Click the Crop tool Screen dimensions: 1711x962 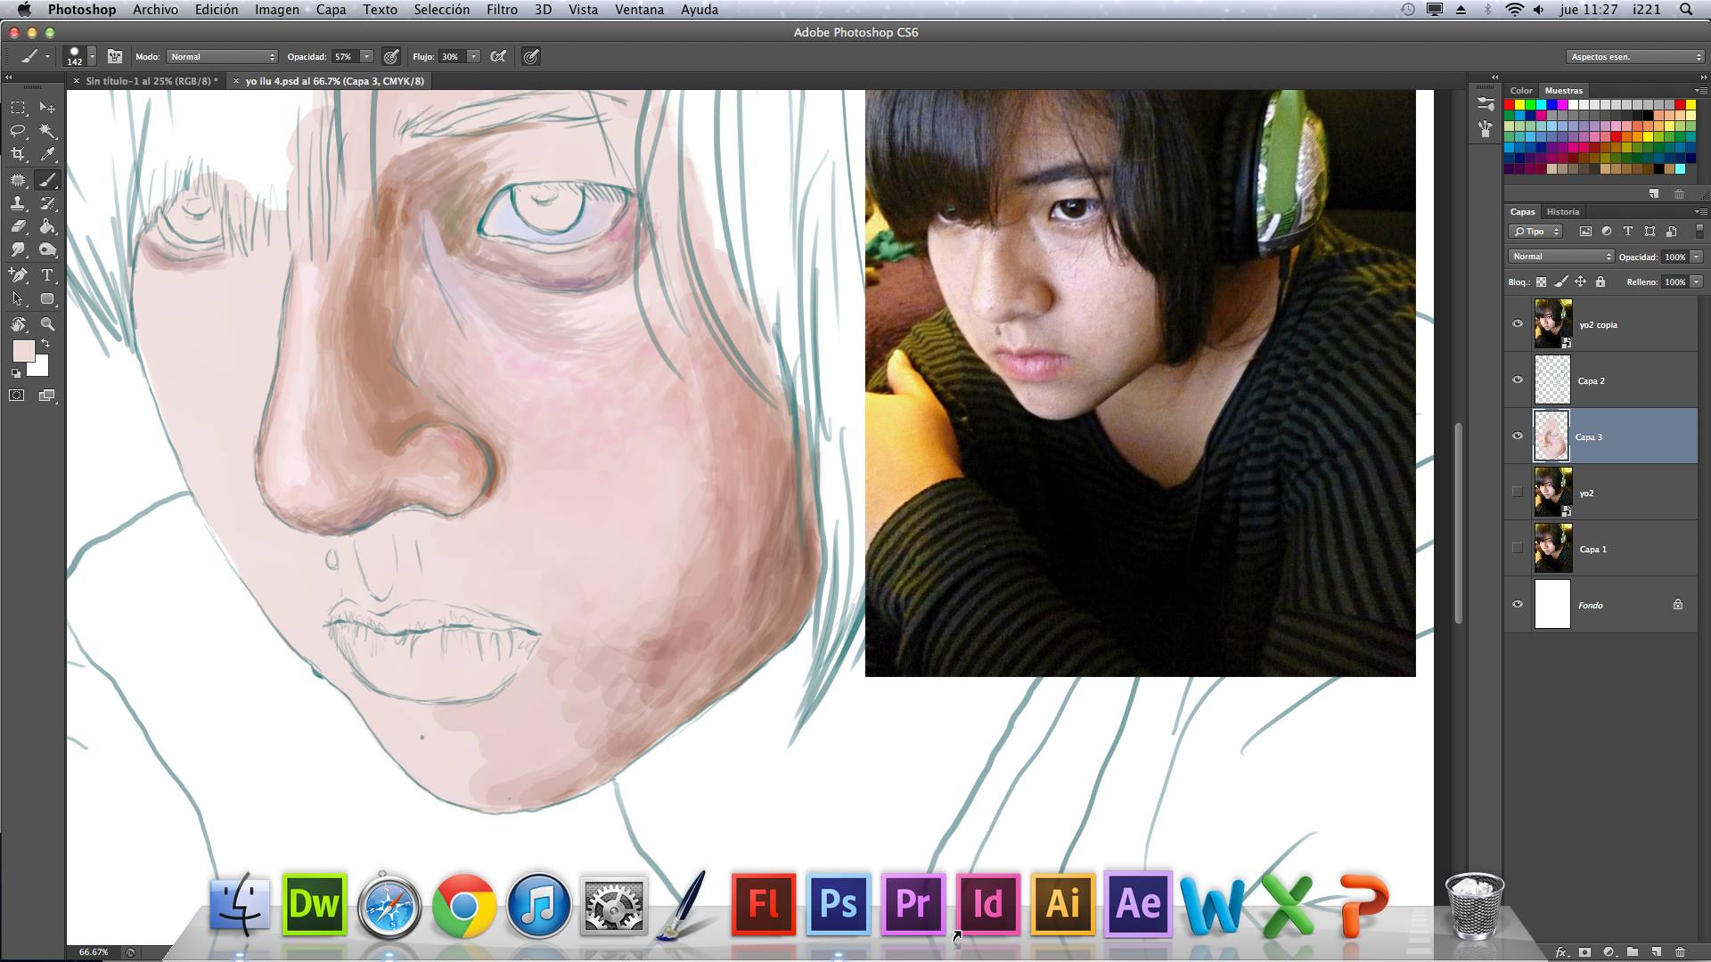click(18, 155)
